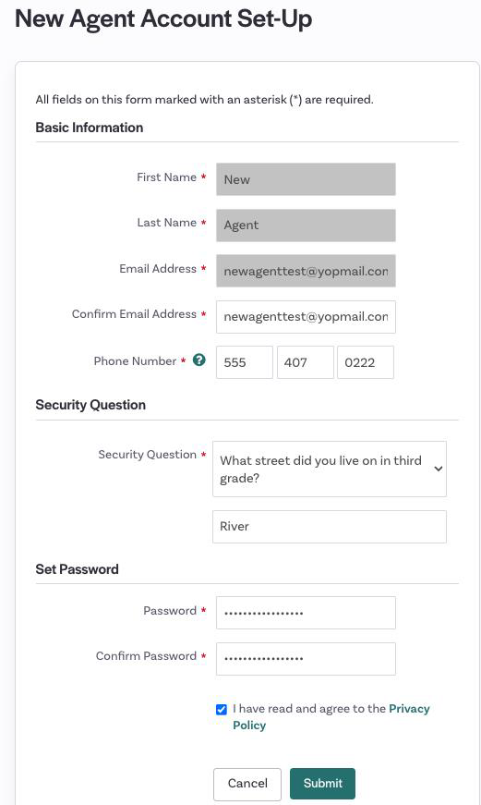Image resolution: width=481 pixels, height=805 pixels.
Task: Select the greyed-out Email Address field
Action: 306,271
